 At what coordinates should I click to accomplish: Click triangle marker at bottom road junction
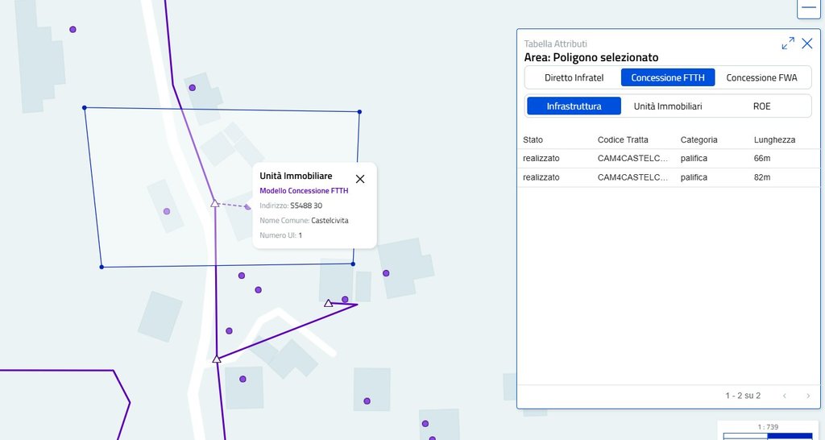coord(216,359)
